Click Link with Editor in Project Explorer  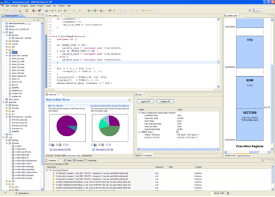pos(38,20)
